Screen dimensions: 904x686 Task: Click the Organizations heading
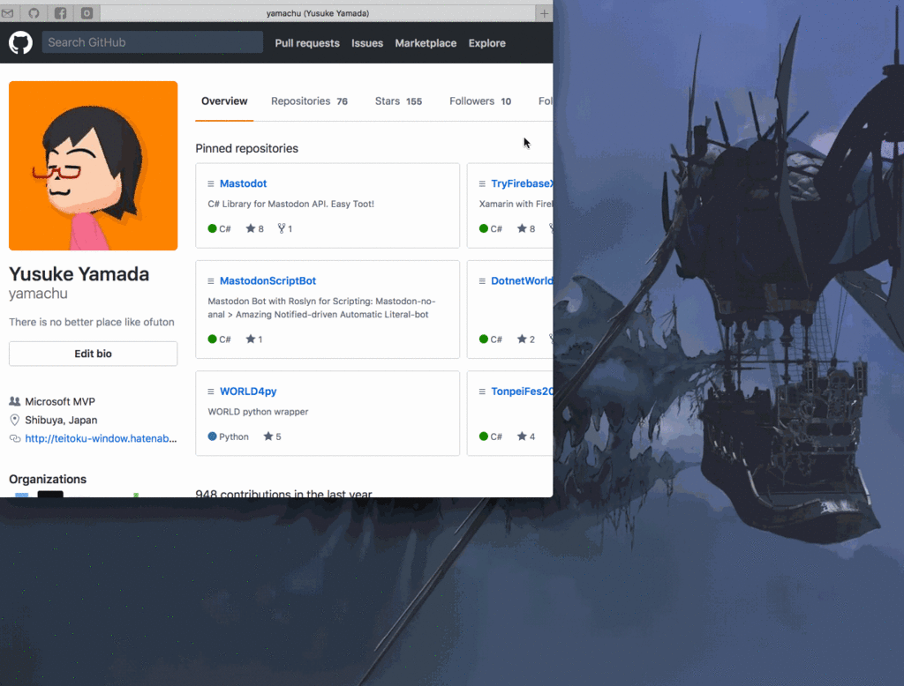tap(48, 479)
